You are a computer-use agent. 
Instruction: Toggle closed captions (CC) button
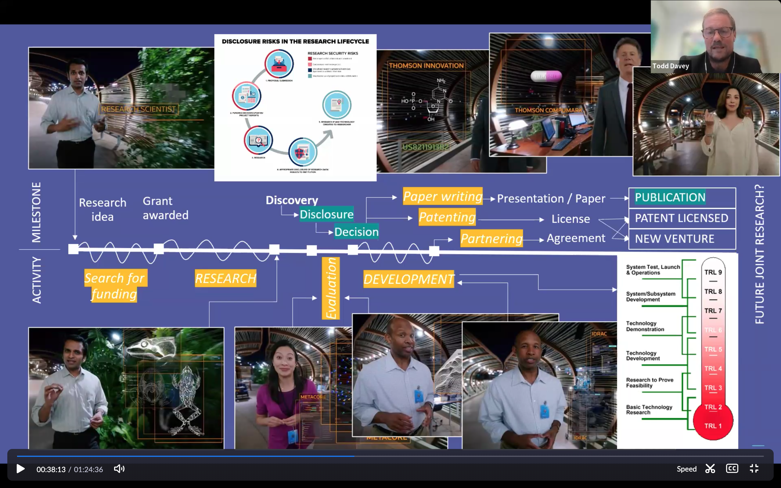click(x=732, y=469)
